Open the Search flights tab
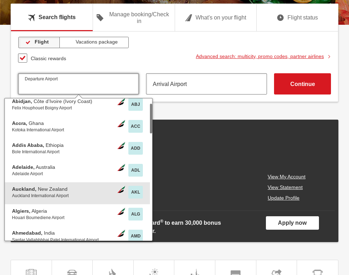Image resolution: width=349 pixels, height=275 pixels. coord(52,17)
